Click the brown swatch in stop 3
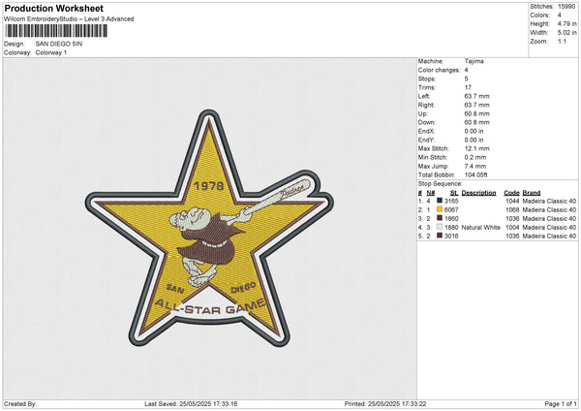Image resolution: width=581 pixels, height=411 pixels. [440, 218]
